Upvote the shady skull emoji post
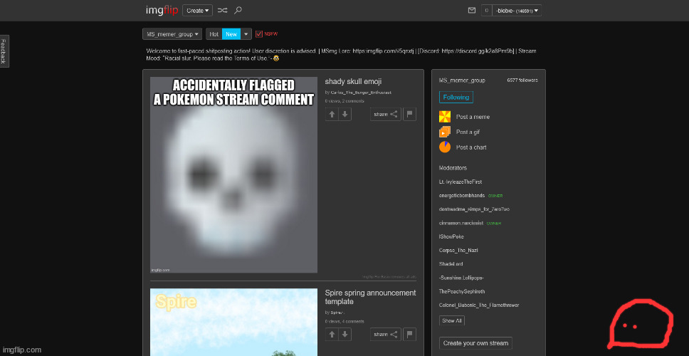This screenshot has width=689, height=356. (x=332, y=114)
